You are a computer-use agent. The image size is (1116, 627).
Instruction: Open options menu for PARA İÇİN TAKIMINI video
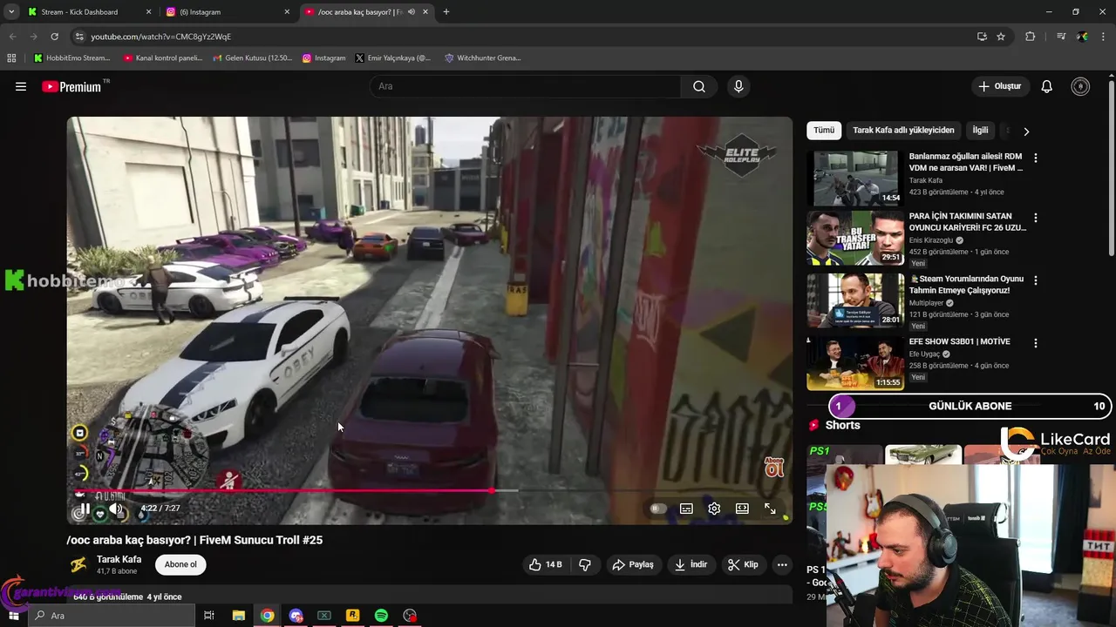(x=1036, y=218)
